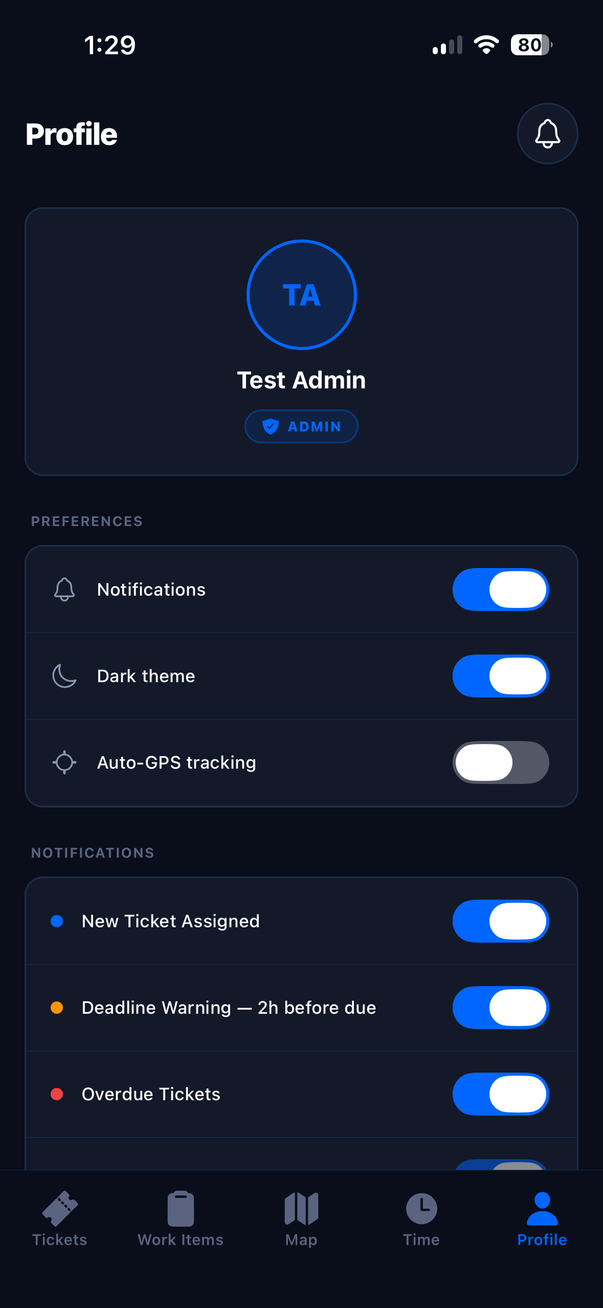Tap the bell icon beside Notifications
Image resolution: width=603 pixels, height=1308 pixels.
tap(64, 590)
